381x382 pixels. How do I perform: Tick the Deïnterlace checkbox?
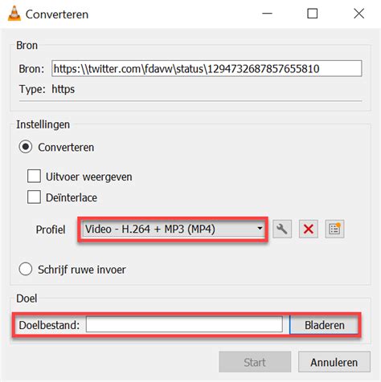(x=34, y=197)
